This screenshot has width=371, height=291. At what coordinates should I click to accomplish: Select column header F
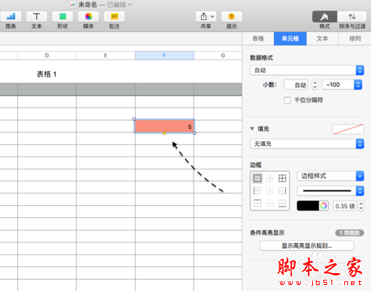[x=164, y=55]
